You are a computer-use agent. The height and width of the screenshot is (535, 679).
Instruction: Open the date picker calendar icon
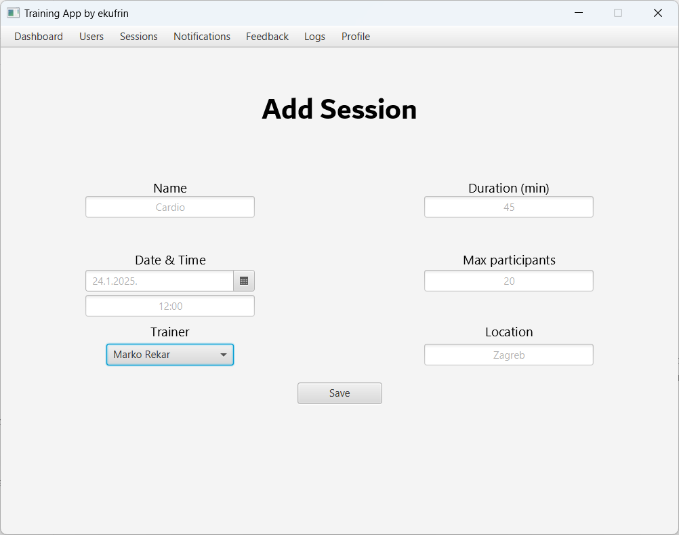pos(244,281)
